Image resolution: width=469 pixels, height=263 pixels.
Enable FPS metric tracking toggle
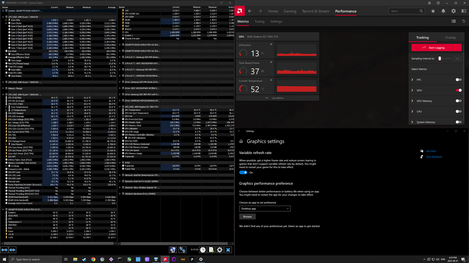(458, 80)
